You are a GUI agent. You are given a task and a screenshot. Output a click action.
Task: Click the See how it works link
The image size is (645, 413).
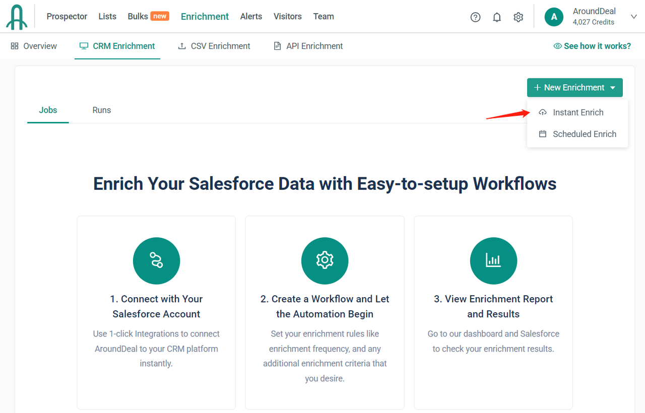592,46
